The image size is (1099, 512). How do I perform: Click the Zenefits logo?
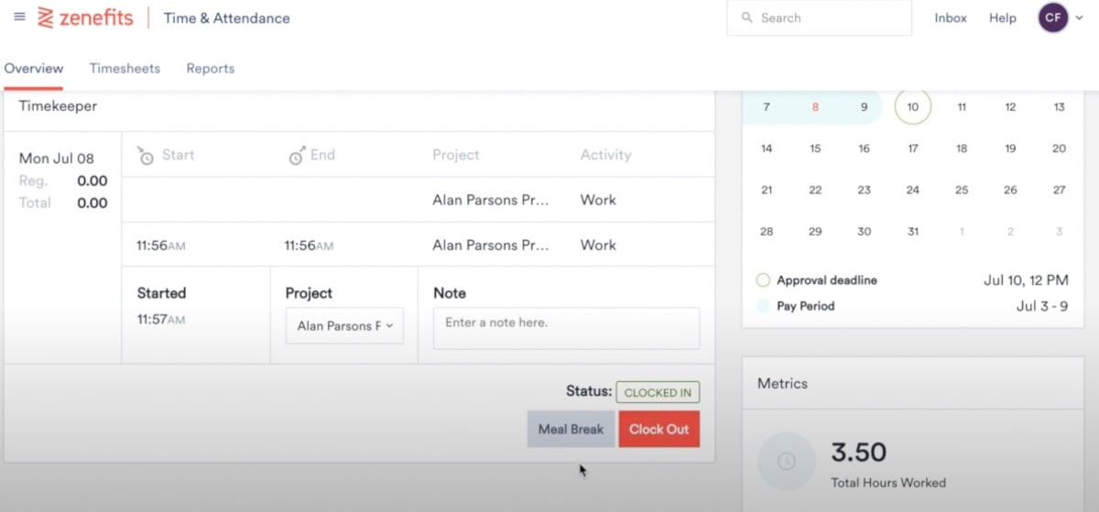pos(84,17)
